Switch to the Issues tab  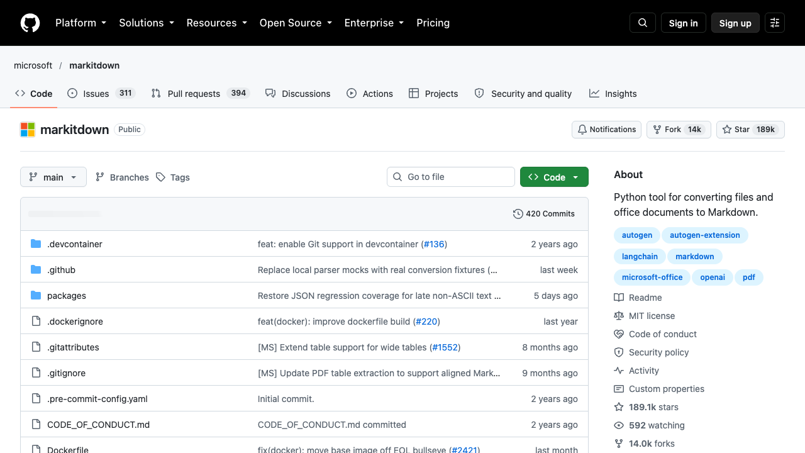click(101, 94)
